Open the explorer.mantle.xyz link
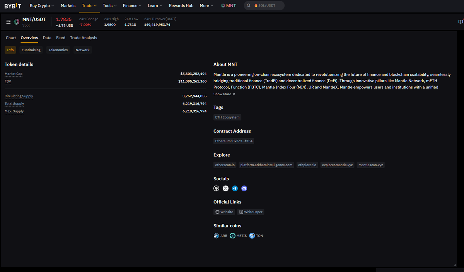 pos(337,165)
